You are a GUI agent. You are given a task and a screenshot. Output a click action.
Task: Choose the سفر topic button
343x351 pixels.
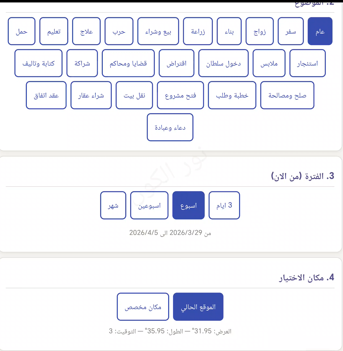pos(291,31)
